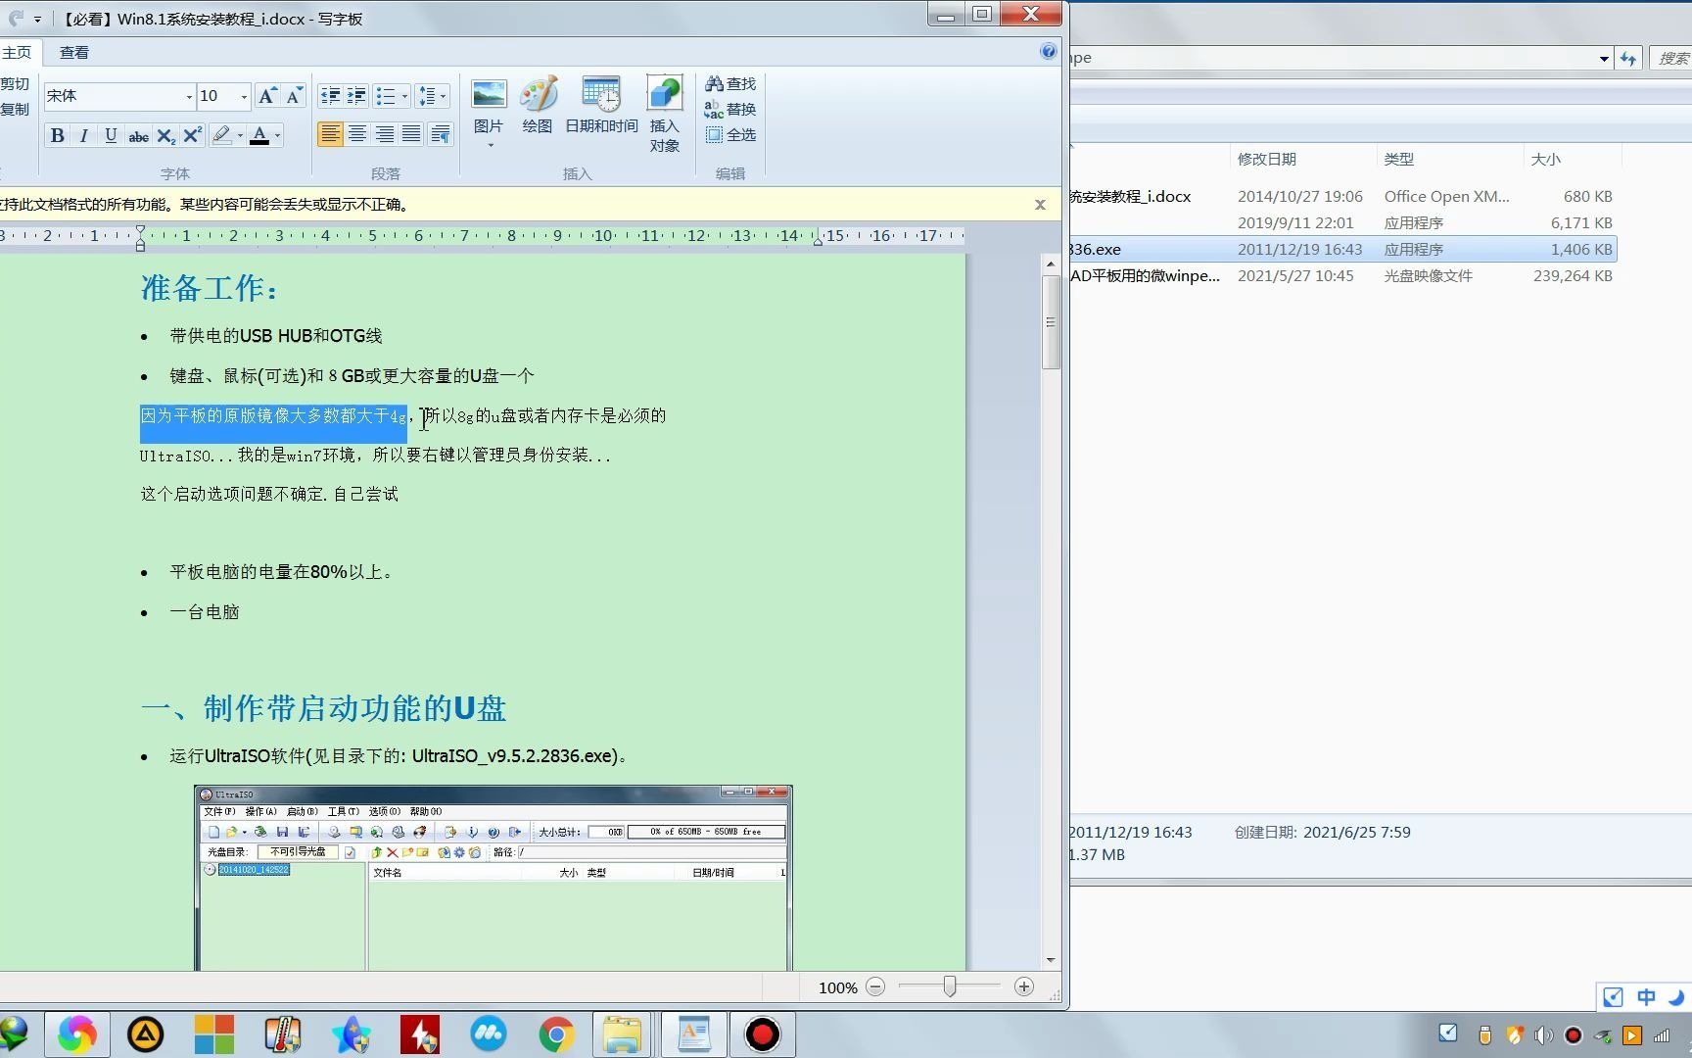Toggle underline formatting
1692x1058 pixels.
click(x=111, y=135)
